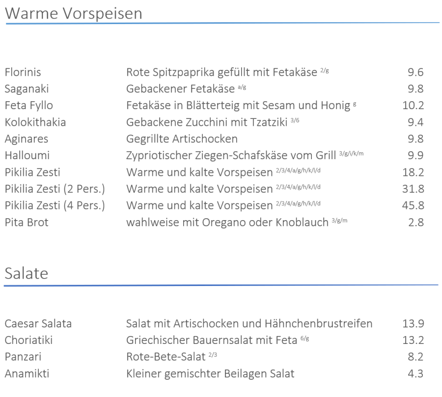Click the 13.9 price of Caesar Salata
This screenshot has height=397, width=442.
(x=413, y=324)
